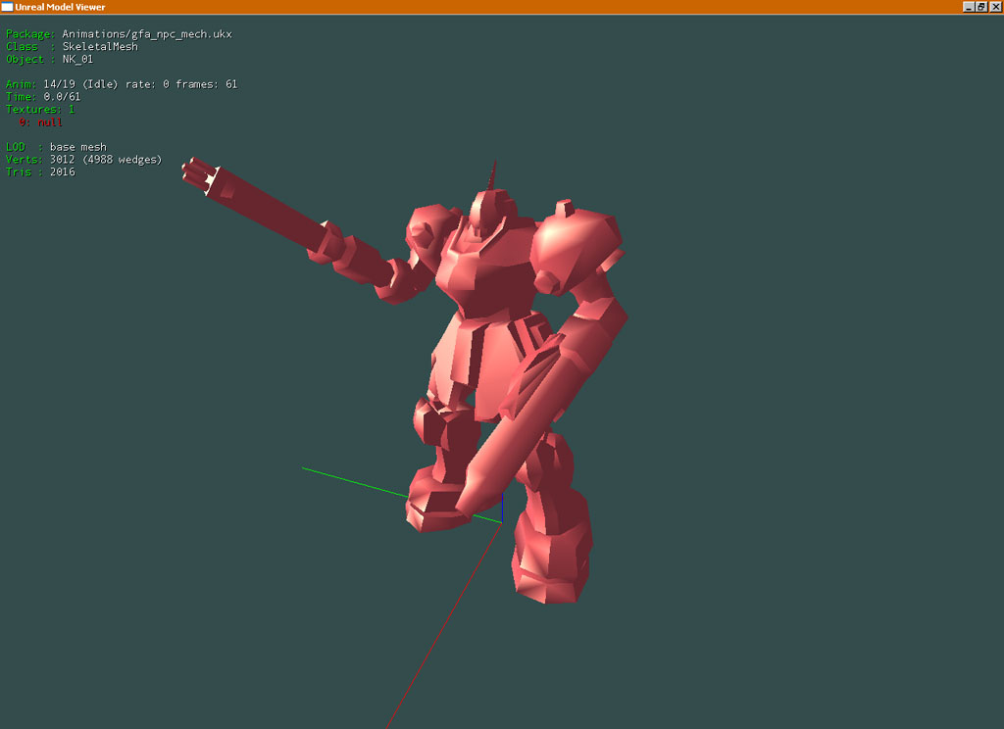Click the object name 'NK_01'
Viewport: 1004px width, 729px height.
[x=77, y=59]
